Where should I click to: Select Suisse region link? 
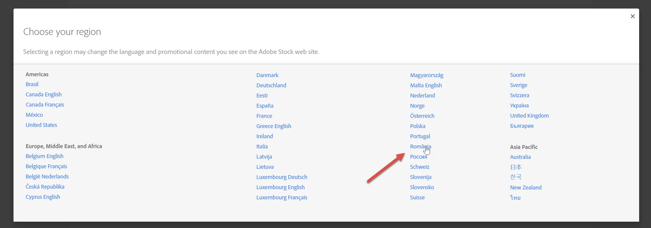(x=417, y=197)
